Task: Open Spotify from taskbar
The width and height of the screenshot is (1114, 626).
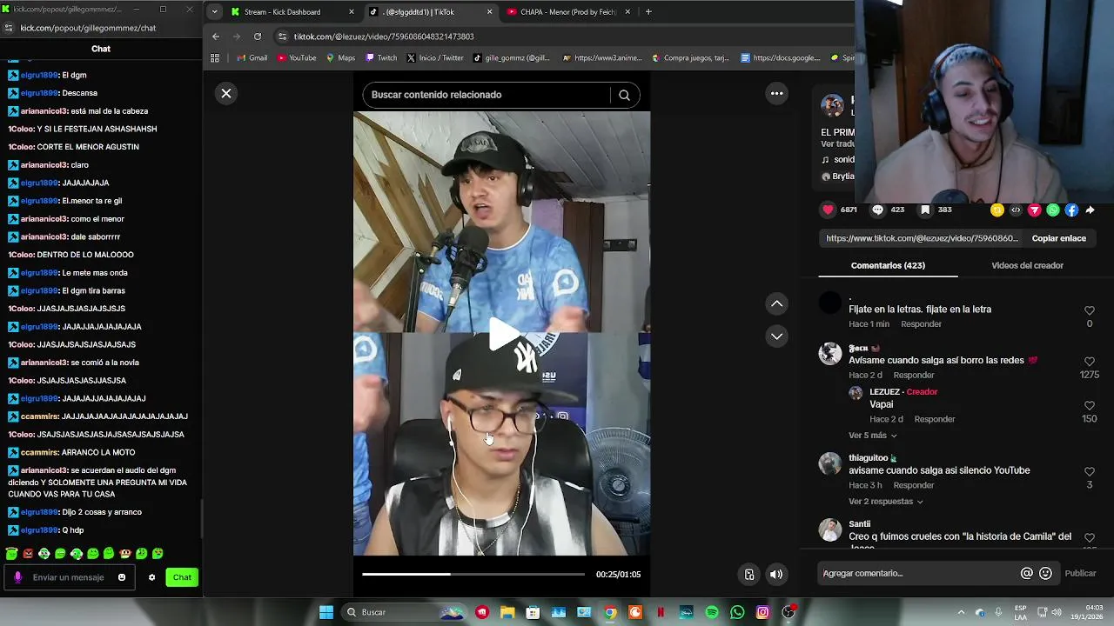Action: (x=712, y=612)
